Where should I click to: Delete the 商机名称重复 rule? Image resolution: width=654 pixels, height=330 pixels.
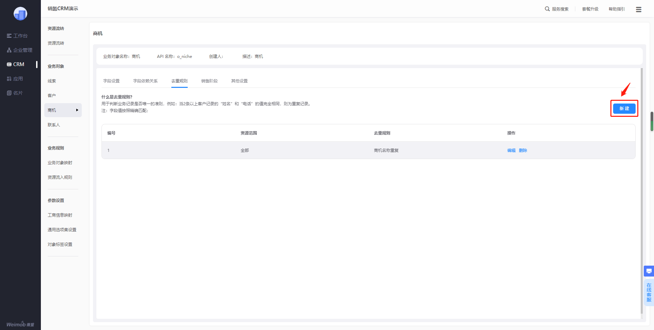[x=523, y=151]
